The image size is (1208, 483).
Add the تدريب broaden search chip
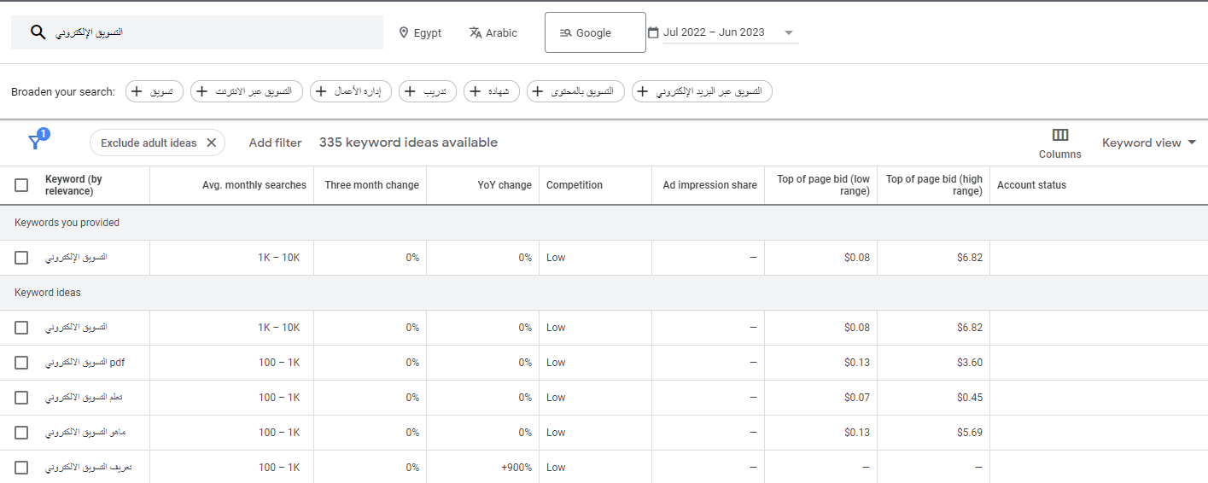(x=428, y=91)
